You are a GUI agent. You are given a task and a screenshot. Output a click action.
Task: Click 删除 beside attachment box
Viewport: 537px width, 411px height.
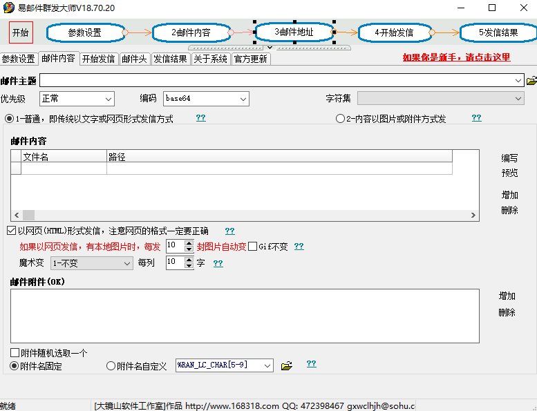(x=507, y=312)
